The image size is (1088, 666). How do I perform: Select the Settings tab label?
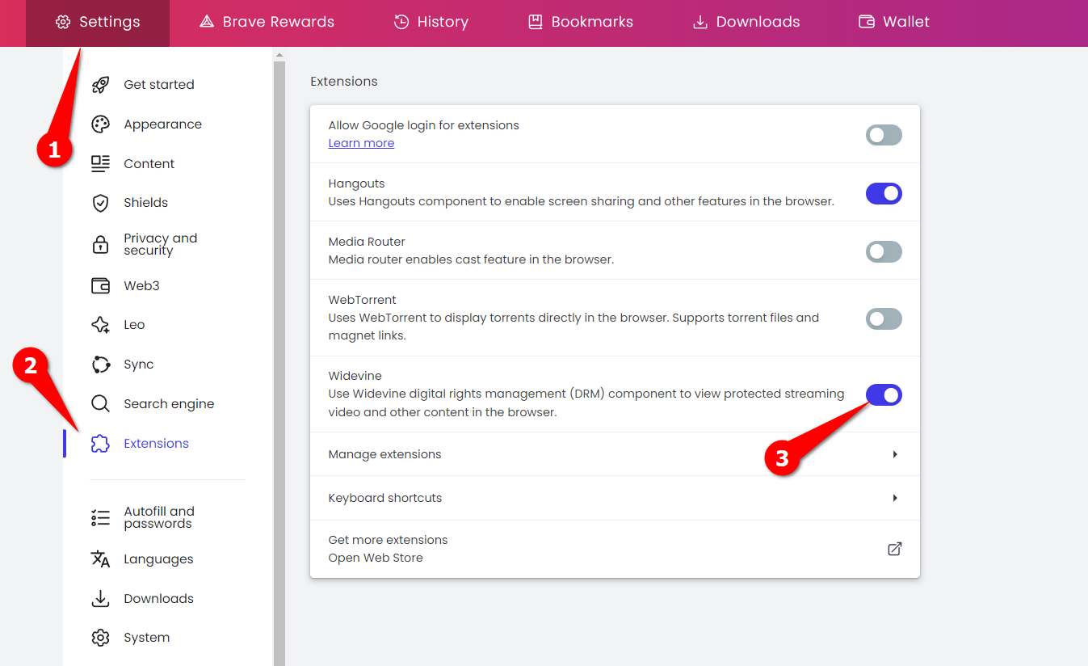pyautogui.click(x=110, y=23)
